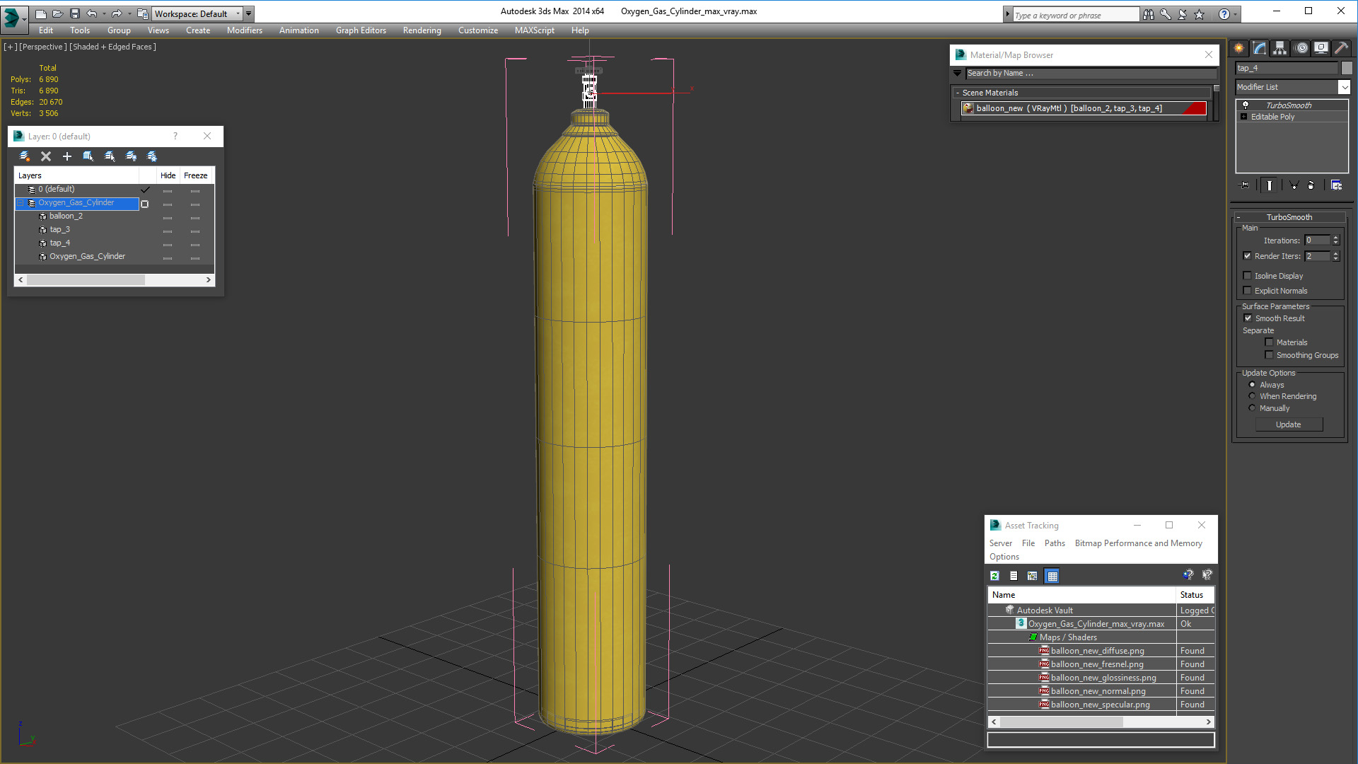Expand the Editable Poly plus sign

1244,117
